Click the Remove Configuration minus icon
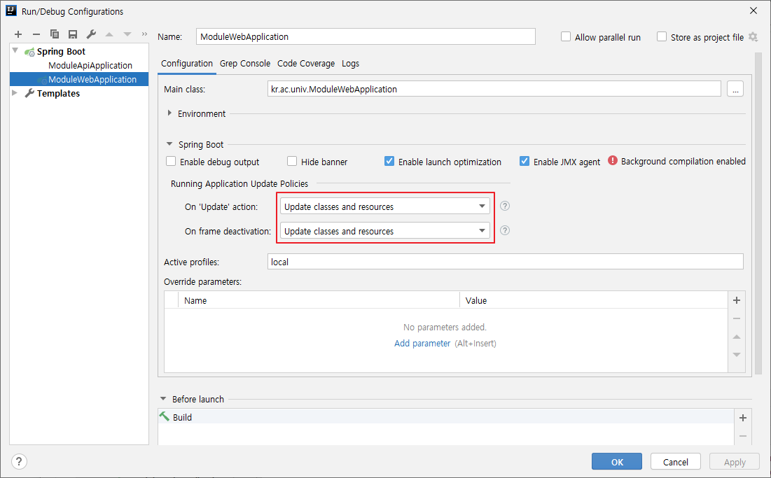Viewport: 771px width, 478px height. 36,34
